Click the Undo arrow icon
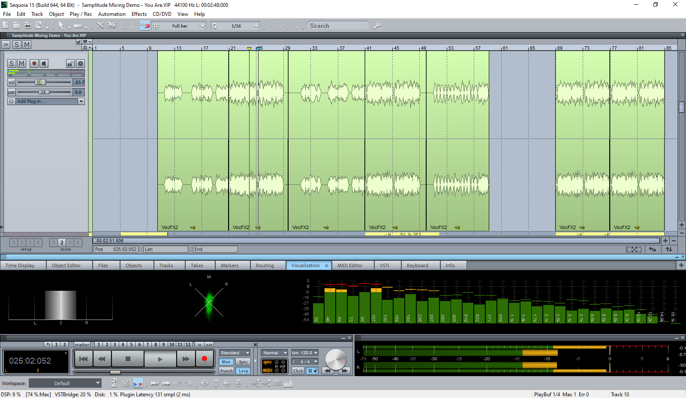The image size is (686, 398). [x=273, y=26]
